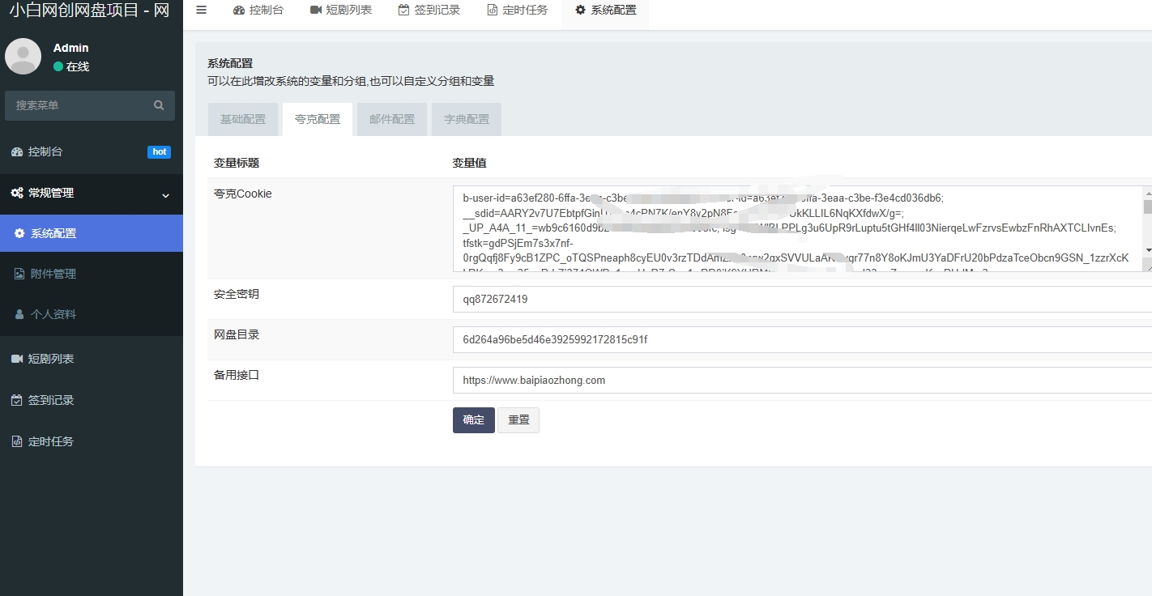Click the 网盘目录 row label

click(x=237, y=334)
